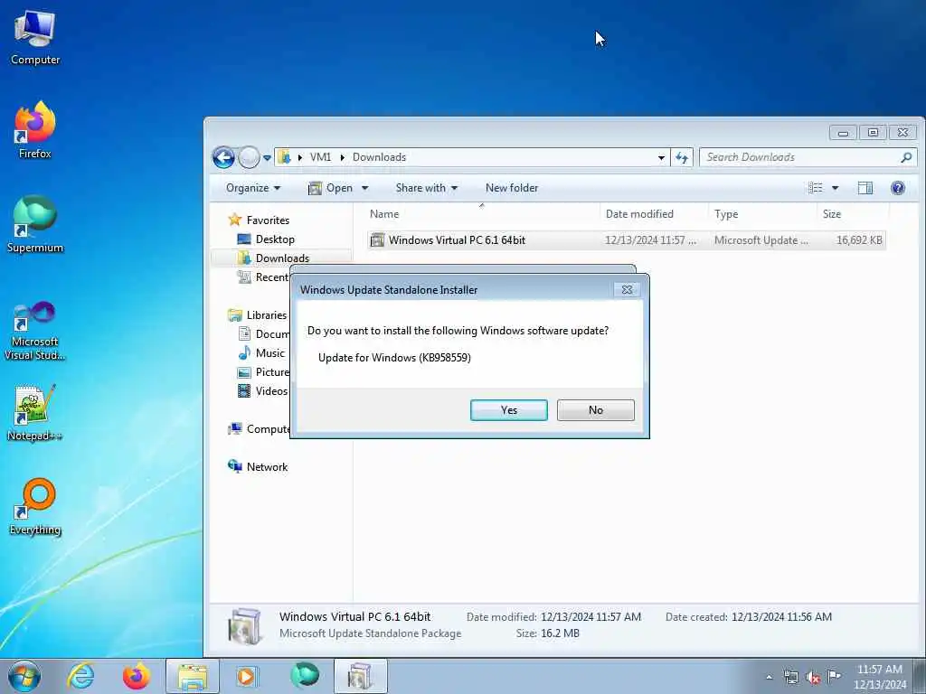This screenshot has width=926, height=694.
Task: Expand the view options dropdown arrow
Action: (835, 188)
